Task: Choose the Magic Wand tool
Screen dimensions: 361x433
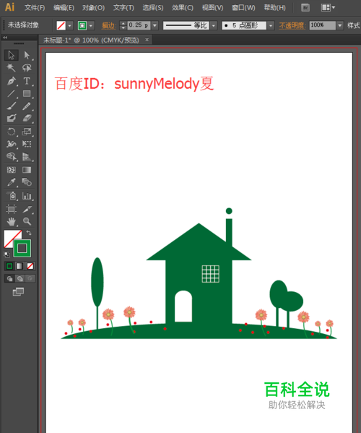Action: pyautogui.click(x=12, y=67)
